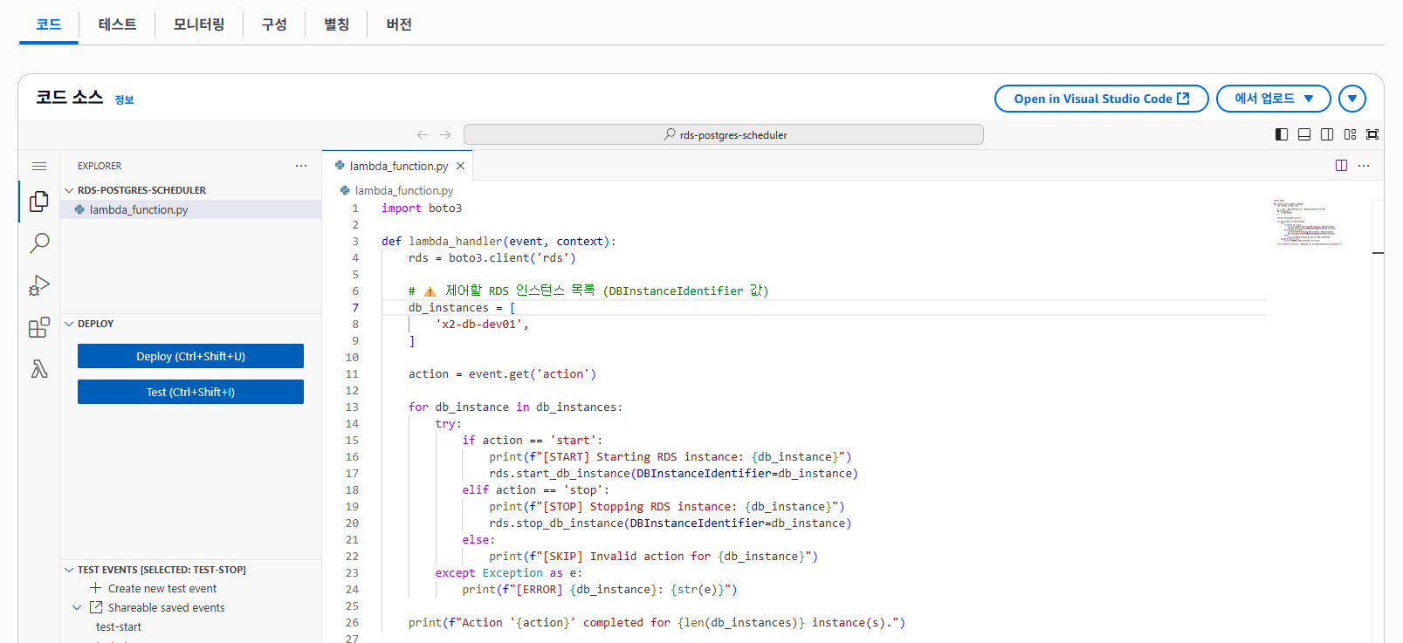The height and width of the screenshot is (643, 1403).
Task: Open editor more actions ellipsis
Action: click(1364, 166)
